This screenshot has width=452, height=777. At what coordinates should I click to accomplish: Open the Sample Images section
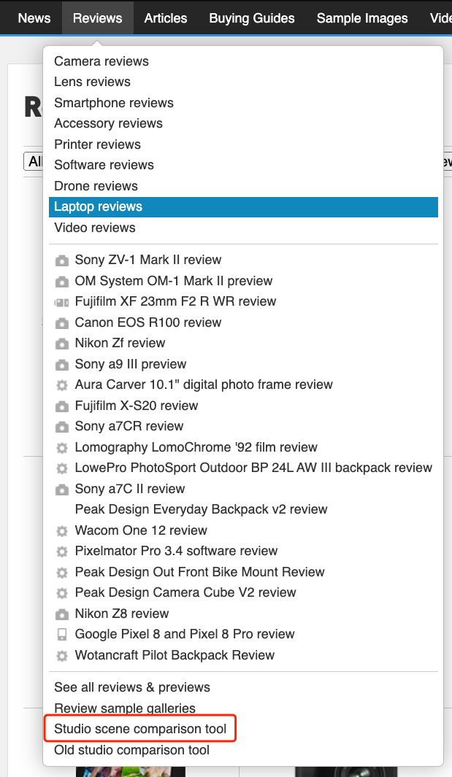(361, 18)
